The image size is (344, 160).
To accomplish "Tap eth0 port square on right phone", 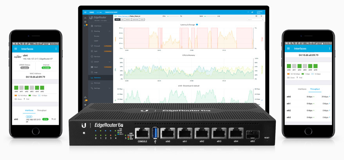I will tap(289, 66).
